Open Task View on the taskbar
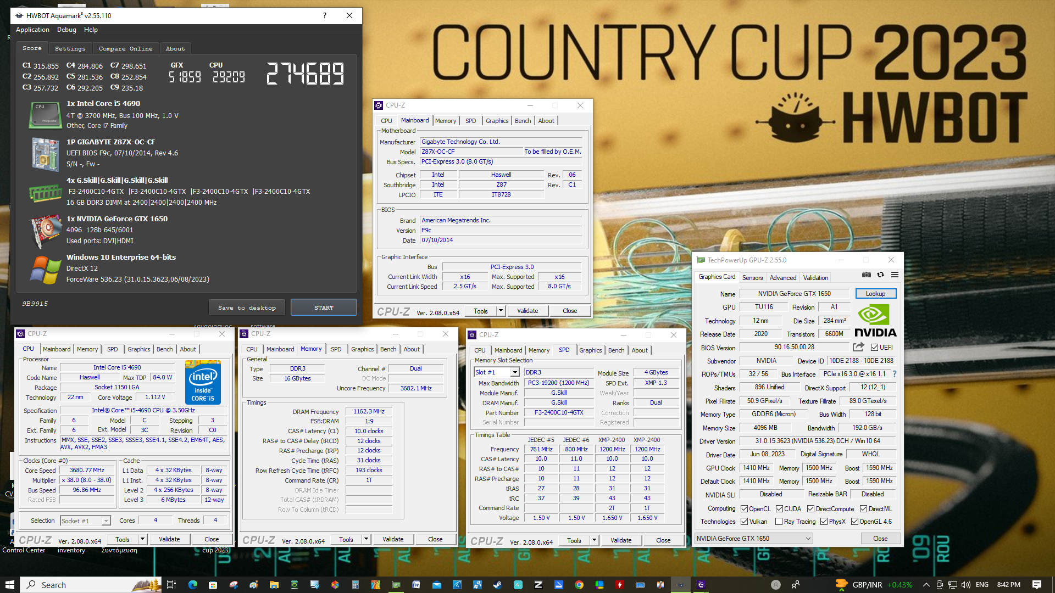The width and height of the screenshot is (1055, 593). coord(171,585)
